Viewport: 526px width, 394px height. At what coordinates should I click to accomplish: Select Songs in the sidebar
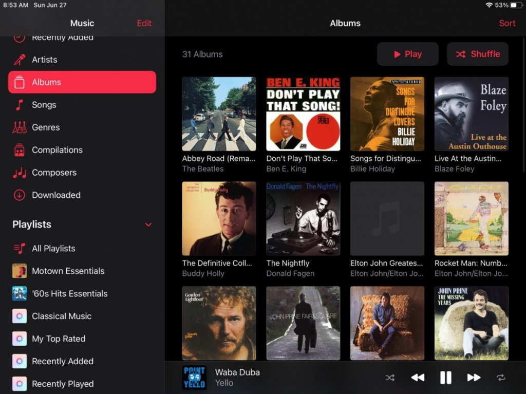pyautogui.click(x=82, y=105)
